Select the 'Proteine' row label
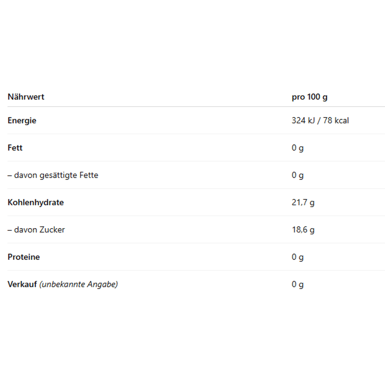 point(24,257)
